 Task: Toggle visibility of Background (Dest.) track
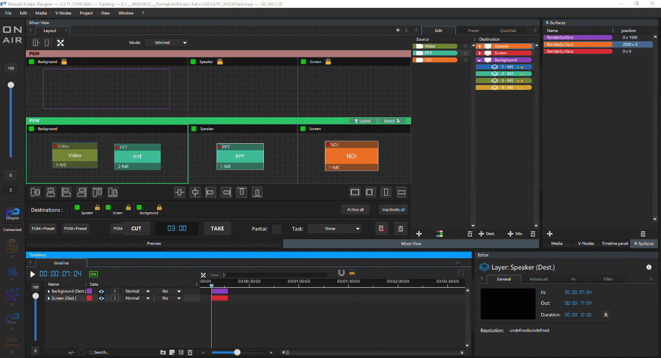click(101, 291)
